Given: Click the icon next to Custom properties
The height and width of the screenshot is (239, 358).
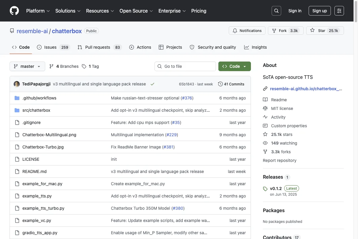Looking at the screenshot, I should 265,126.
